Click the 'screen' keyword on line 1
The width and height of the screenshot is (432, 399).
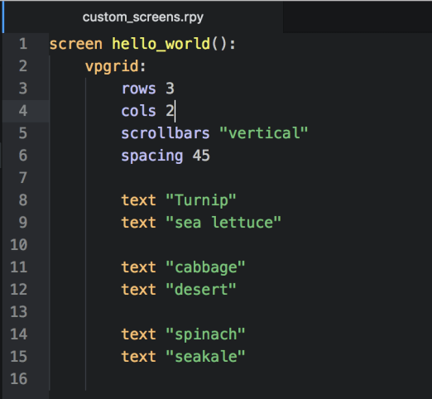click(76, 45)
